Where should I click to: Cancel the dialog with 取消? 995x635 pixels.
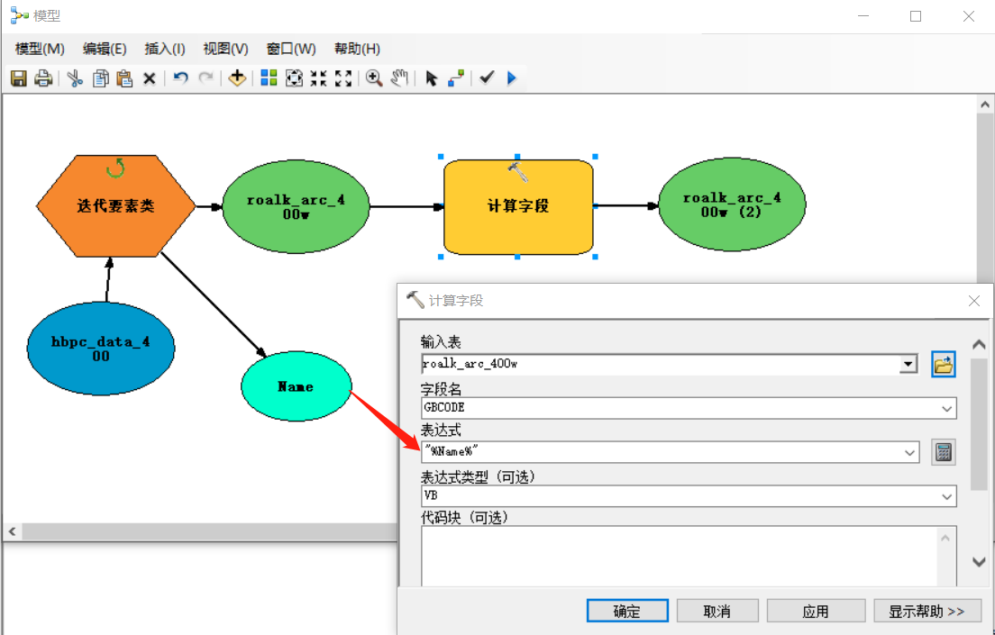[x=717, y=611]
